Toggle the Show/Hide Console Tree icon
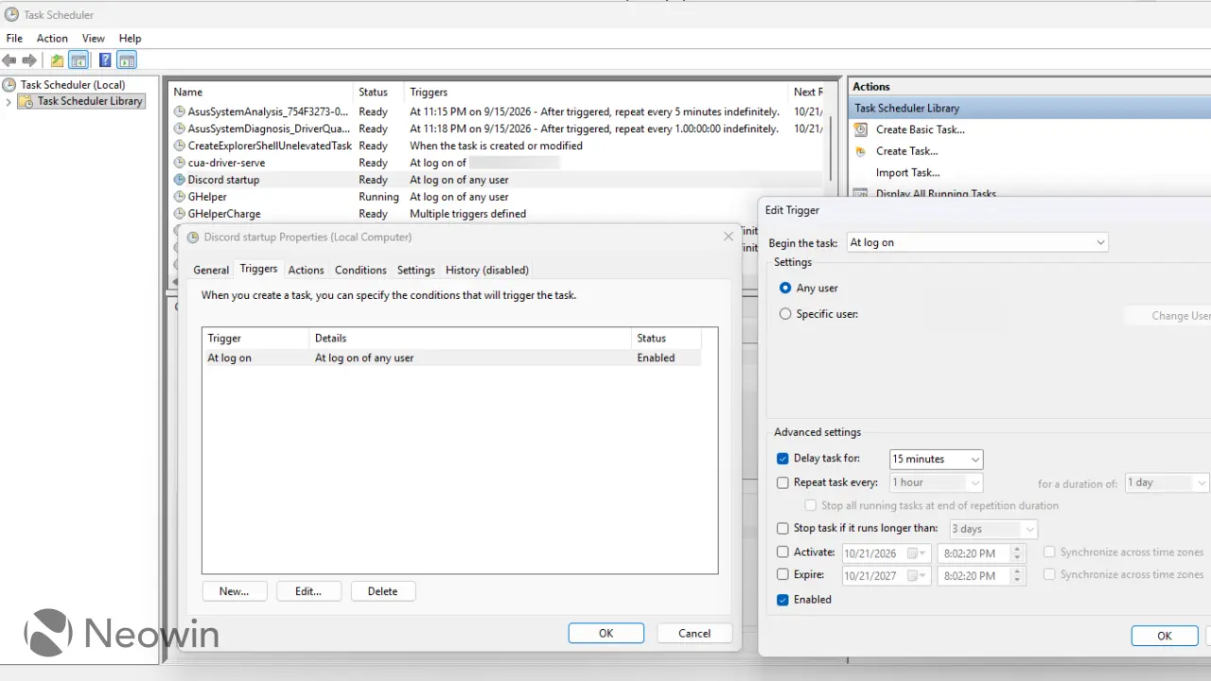This screenshot has height=681, width=1211. point(79,61)
